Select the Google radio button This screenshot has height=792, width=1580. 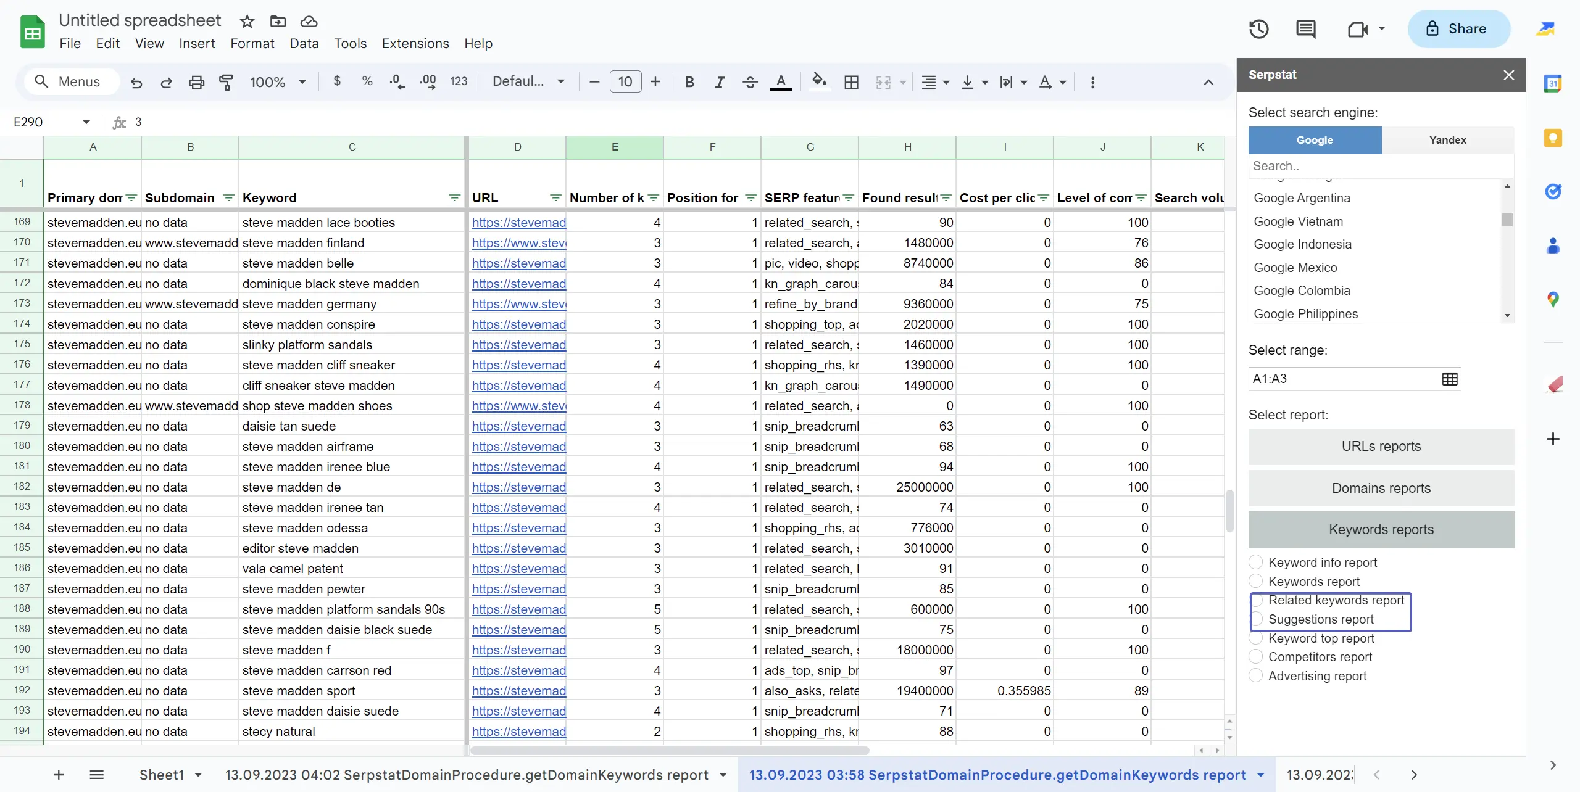[1315, 139]
